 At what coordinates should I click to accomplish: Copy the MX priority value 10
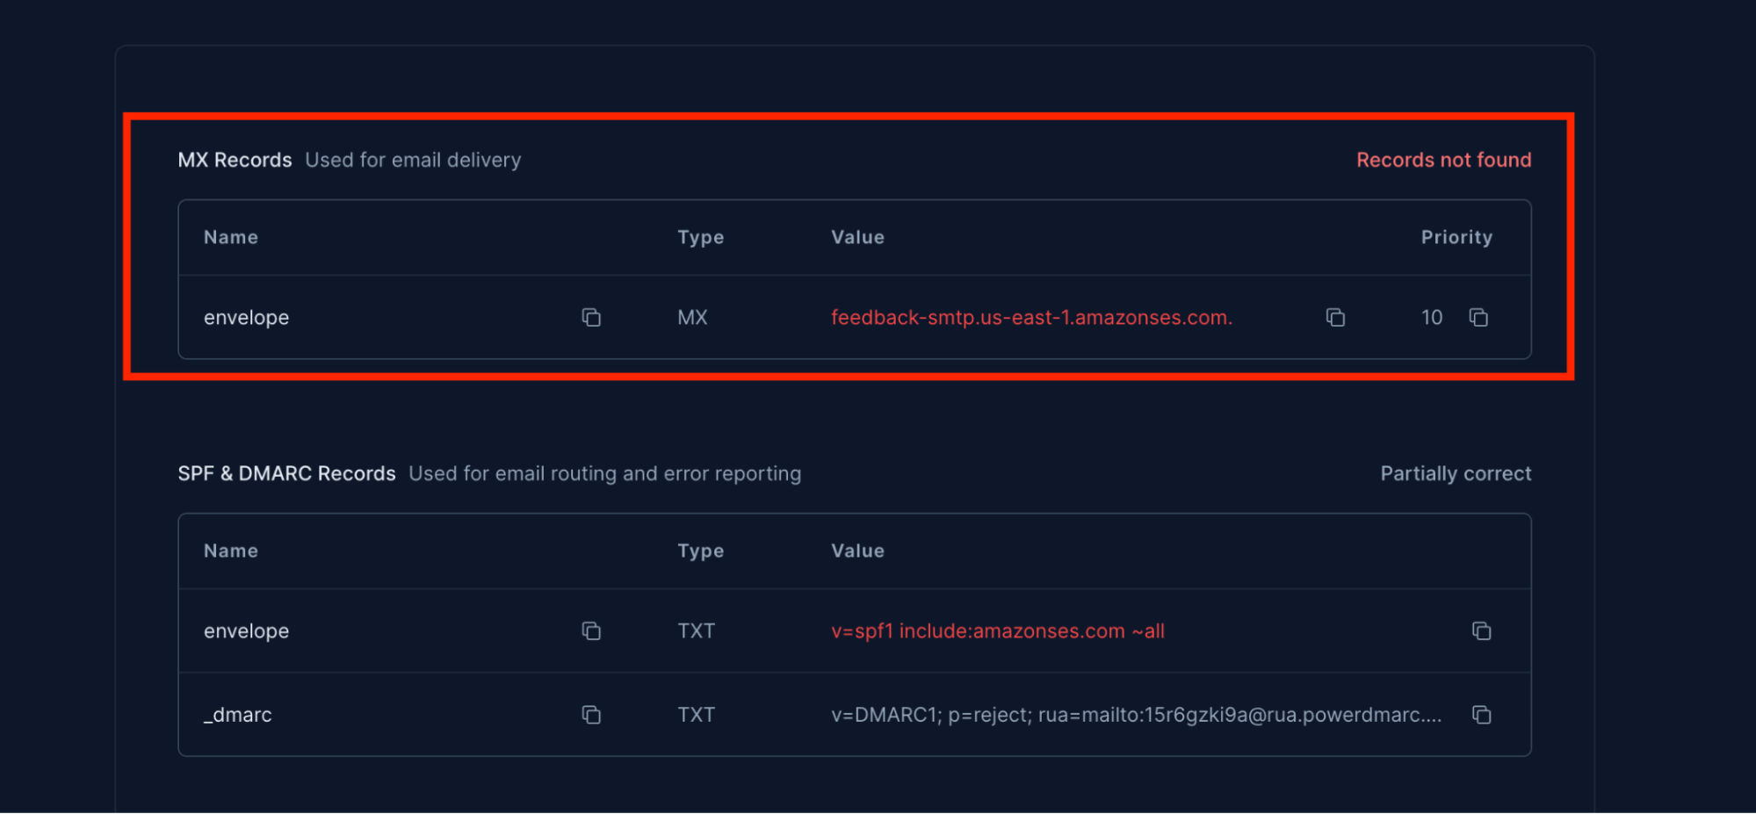click(1478, 317)
